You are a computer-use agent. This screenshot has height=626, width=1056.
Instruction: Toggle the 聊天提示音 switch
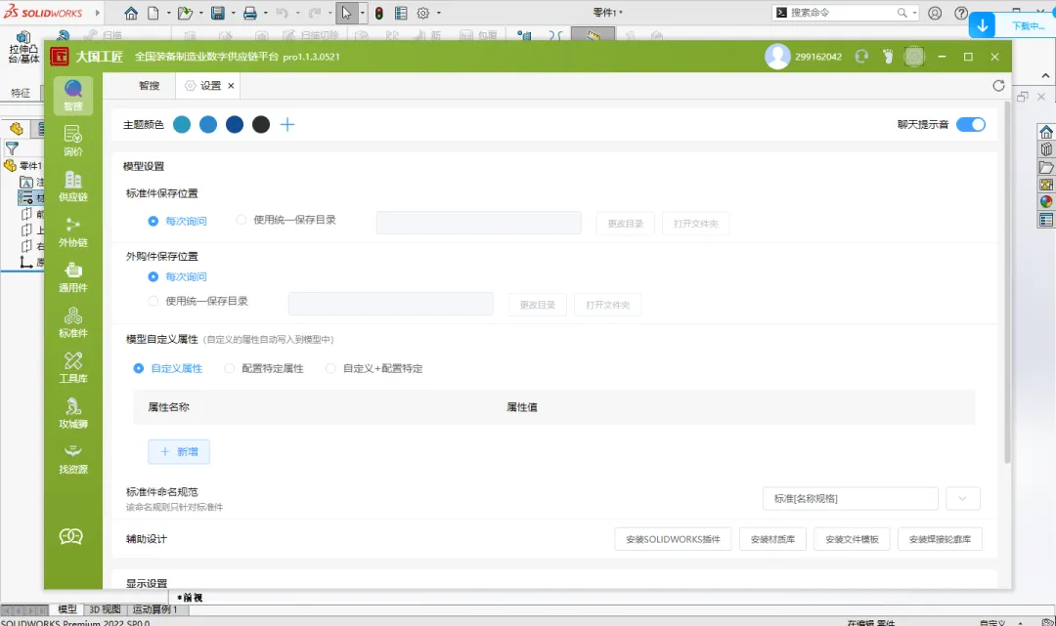click(x=971, y=124)
